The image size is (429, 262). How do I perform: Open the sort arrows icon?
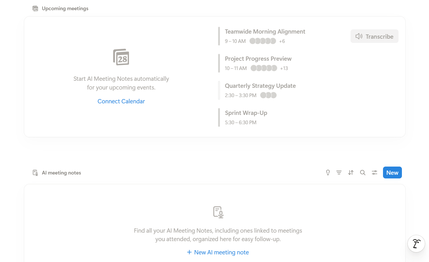tap(351, 173)
